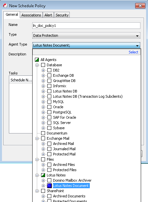Check the Protected Mail checkbox
The width and height of the screenshot is (148, 202).
coord(49,154)
